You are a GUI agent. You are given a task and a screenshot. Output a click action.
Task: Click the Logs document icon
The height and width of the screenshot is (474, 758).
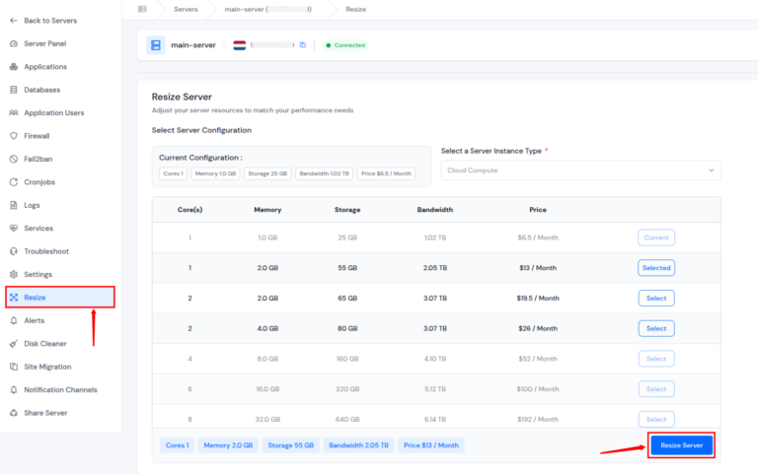14,205
